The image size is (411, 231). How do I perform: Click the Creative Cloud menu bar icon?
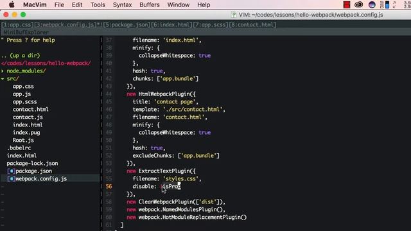click(358, 4)
